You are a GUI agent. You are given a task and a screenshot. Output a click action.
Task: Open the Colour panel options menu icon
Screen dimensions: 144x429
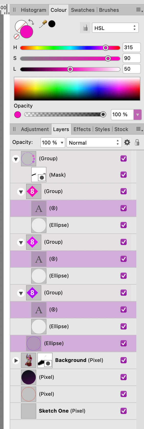(139, 10)
